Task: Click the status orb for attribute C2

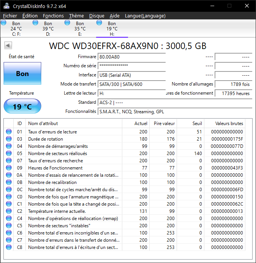Action: coord(9,211)
